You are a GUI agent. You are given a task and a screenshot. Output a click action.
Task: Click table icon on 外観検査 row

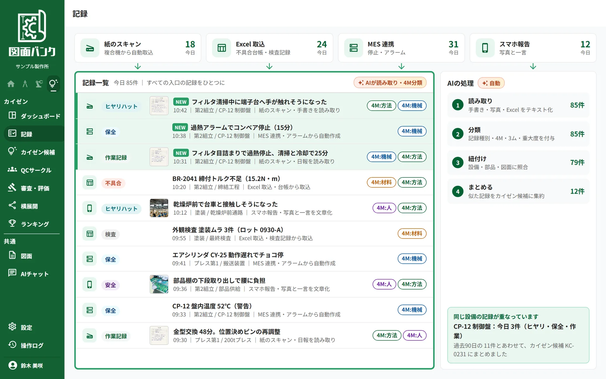[90, 234]
